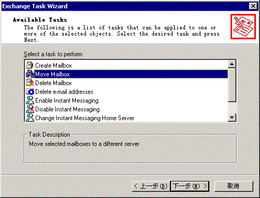Cancel the wizard with the 取消 button
260x198 pixels.
(x=234, y=186)
